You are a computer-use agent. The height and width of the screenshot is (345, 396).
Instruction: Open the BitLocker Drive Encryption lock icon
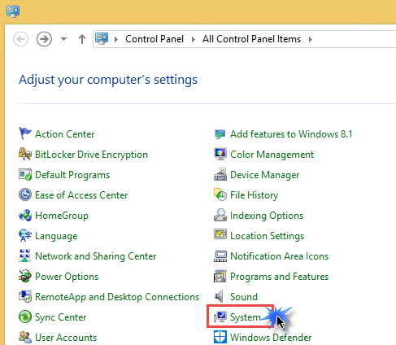pos(25,154)
